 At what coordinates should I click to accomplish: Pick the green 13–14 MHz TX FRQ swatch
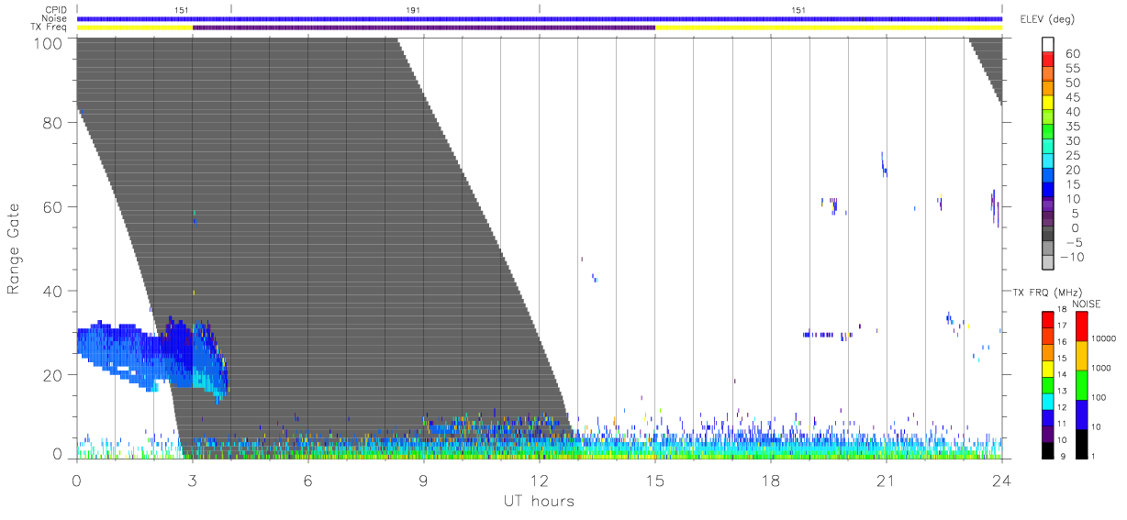(1048, 383)
